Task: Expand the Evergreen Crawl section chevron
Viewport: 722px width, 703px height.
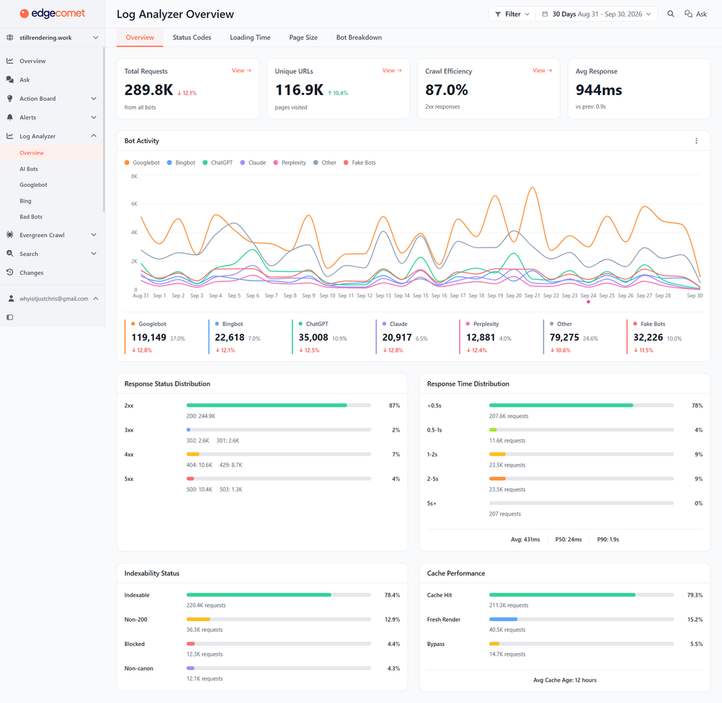Action: pyautogui.click(x=94, y=235)
